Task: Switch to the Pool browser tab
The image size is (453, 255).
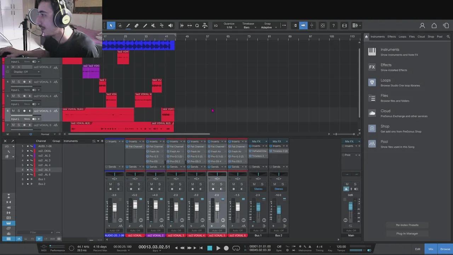Action: tap(439, 36)
